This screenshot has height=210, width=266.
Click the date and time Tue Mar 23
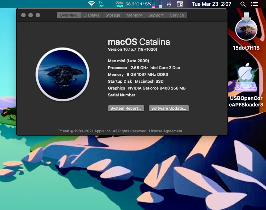(x=212, y=4)
